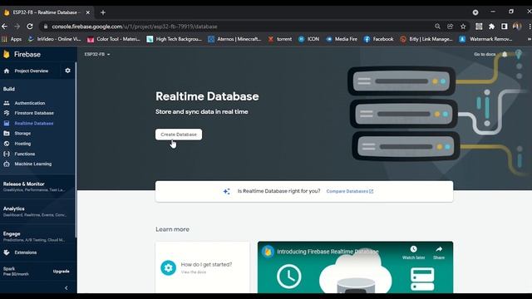532x299 pixels.
Task: Close the ESP32-FB Realtime Database tab
Action: coord(88,12)
